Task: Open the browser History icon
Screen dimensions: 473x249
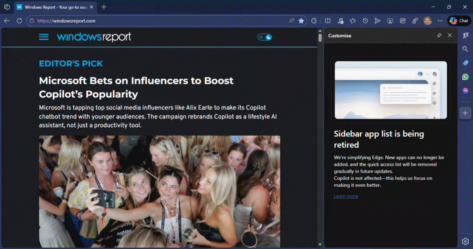Action: pyautogui.click(x=365, y=21)
